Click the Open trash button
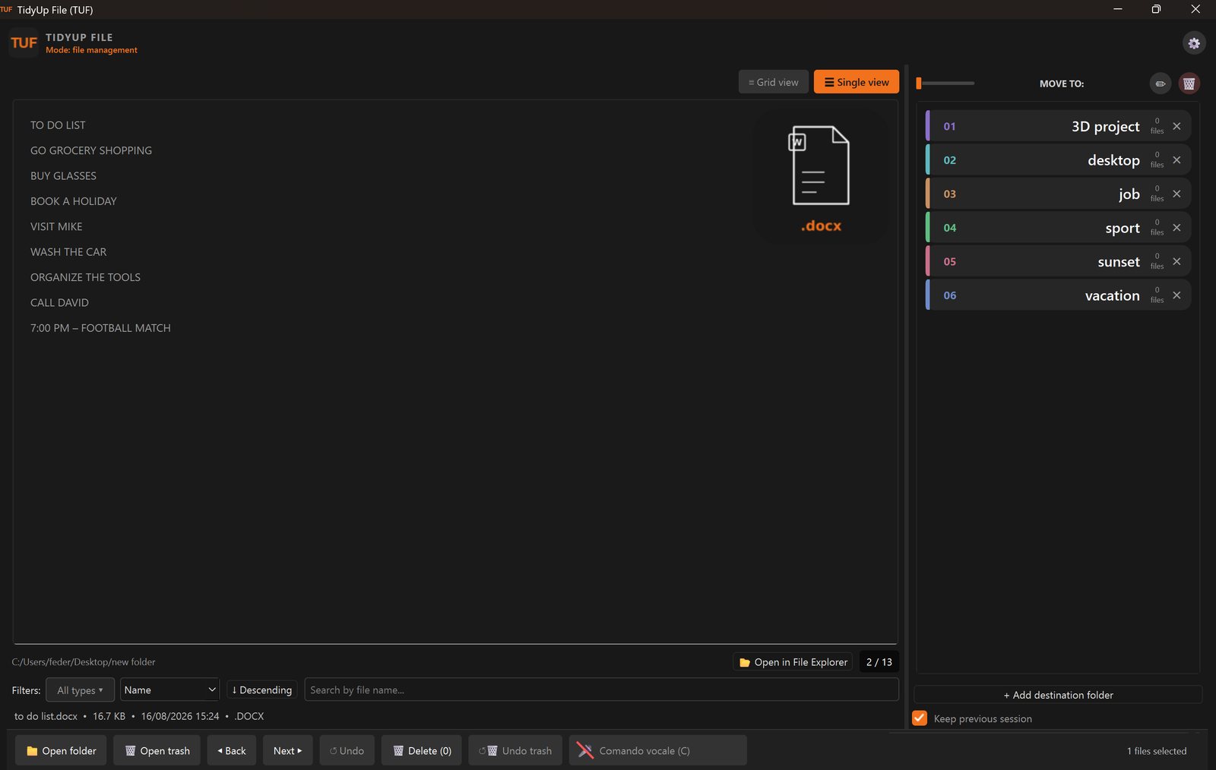Screen dimensions: 1216x770 157,750
